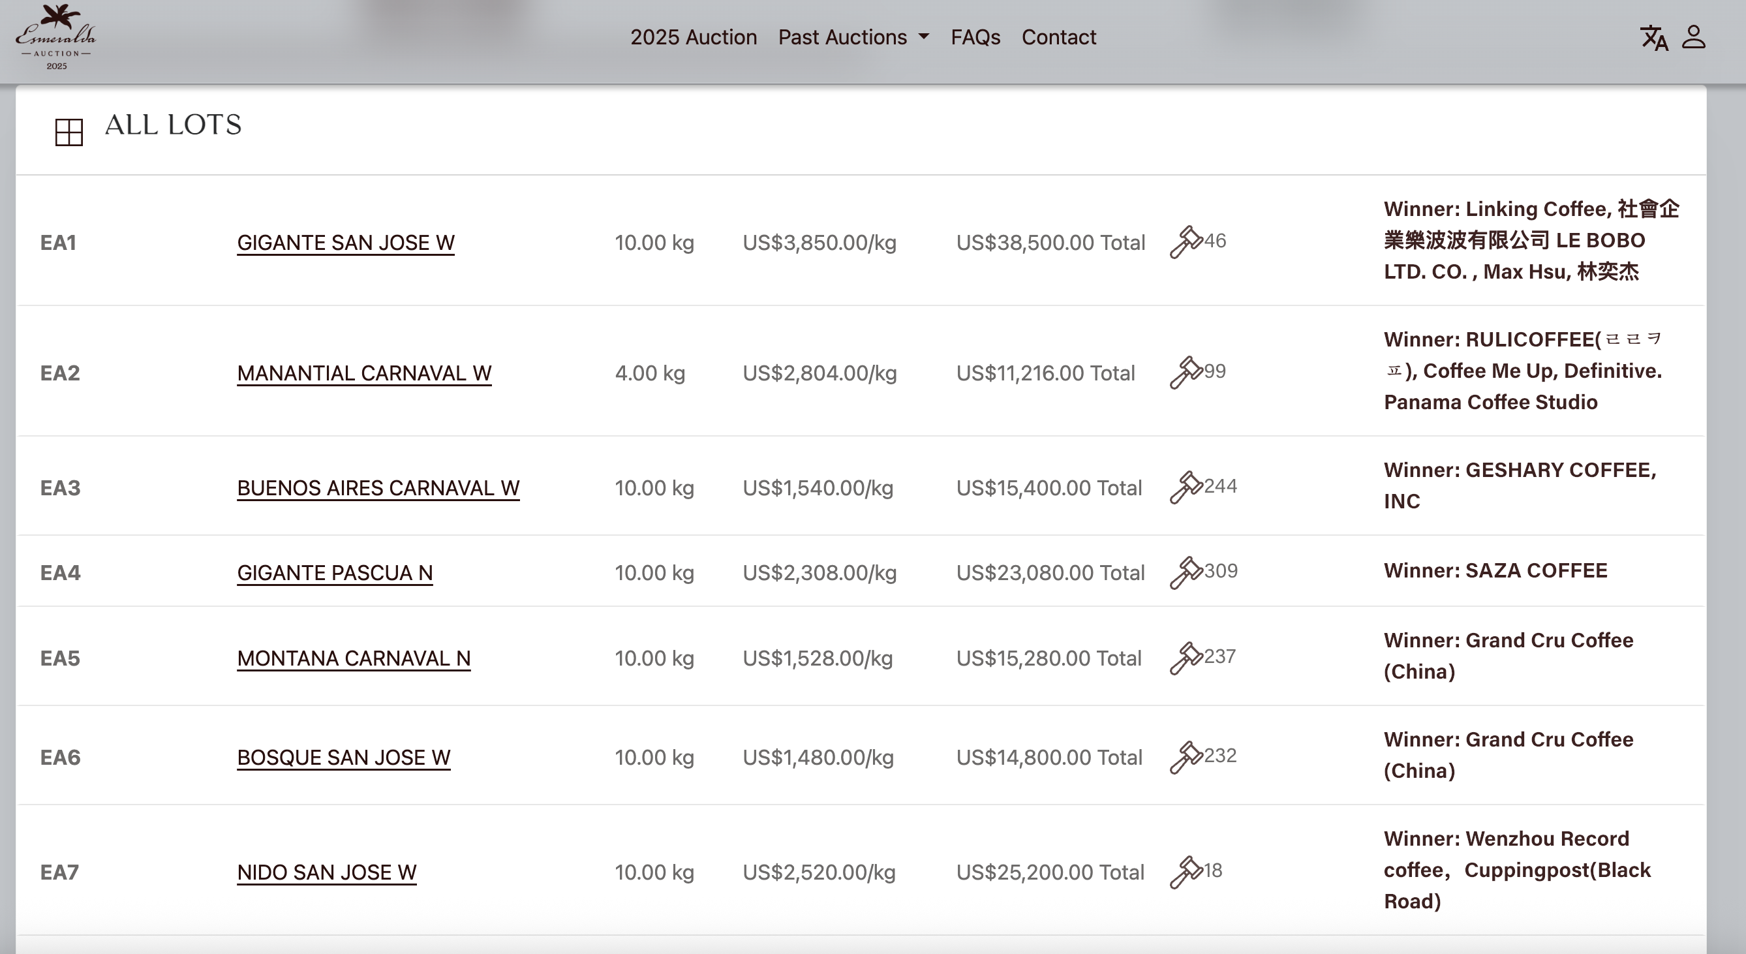The image size is (1746, 954).
Task: Click the bid count 18
Action: click(1213, 870)
